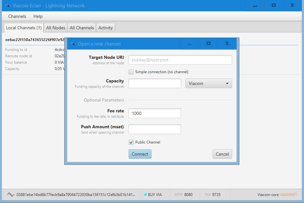Minimize the Open a new channel dialog
Screen dimensions: 304x203
189,44
